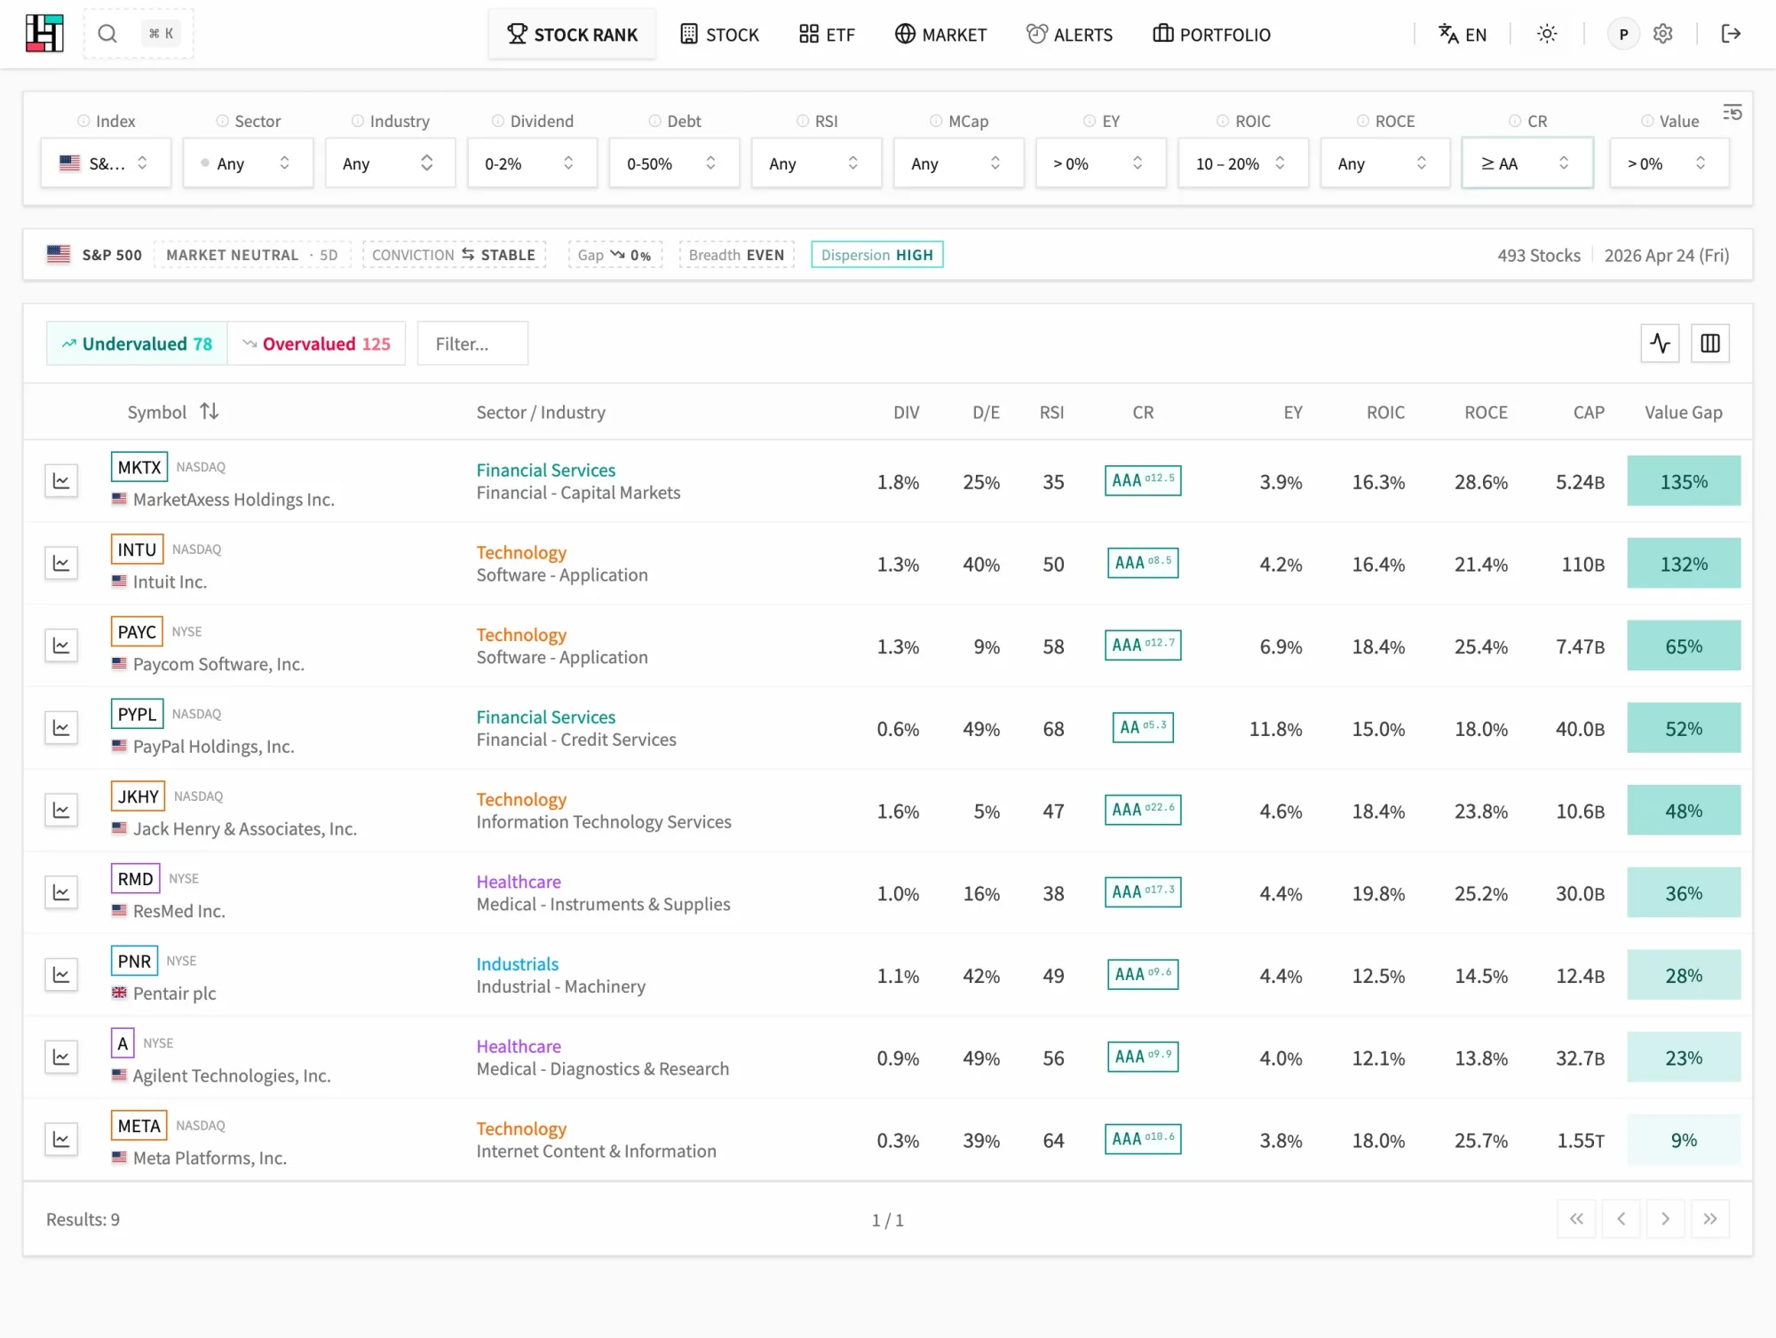Click the logout icon
The width and height of the screenshot is (1776, 1338).
pos(1731,34)
